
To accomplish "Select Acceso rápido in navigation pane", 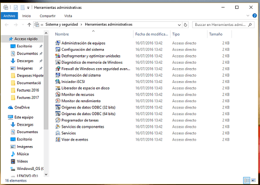I will pyautogui.click(x=22, y=39).
